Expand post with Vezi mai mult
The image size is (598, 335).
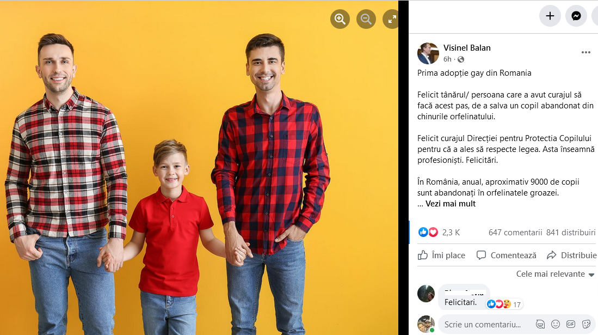point(451,204)
